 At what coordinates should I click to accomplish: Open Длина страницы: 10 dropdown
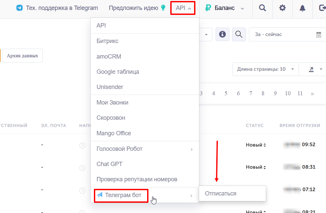(265, 69)
